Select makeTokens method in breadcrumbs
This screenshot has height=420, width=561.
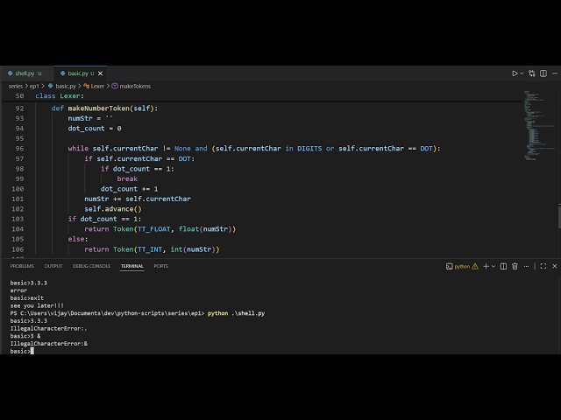click(135, 86)
